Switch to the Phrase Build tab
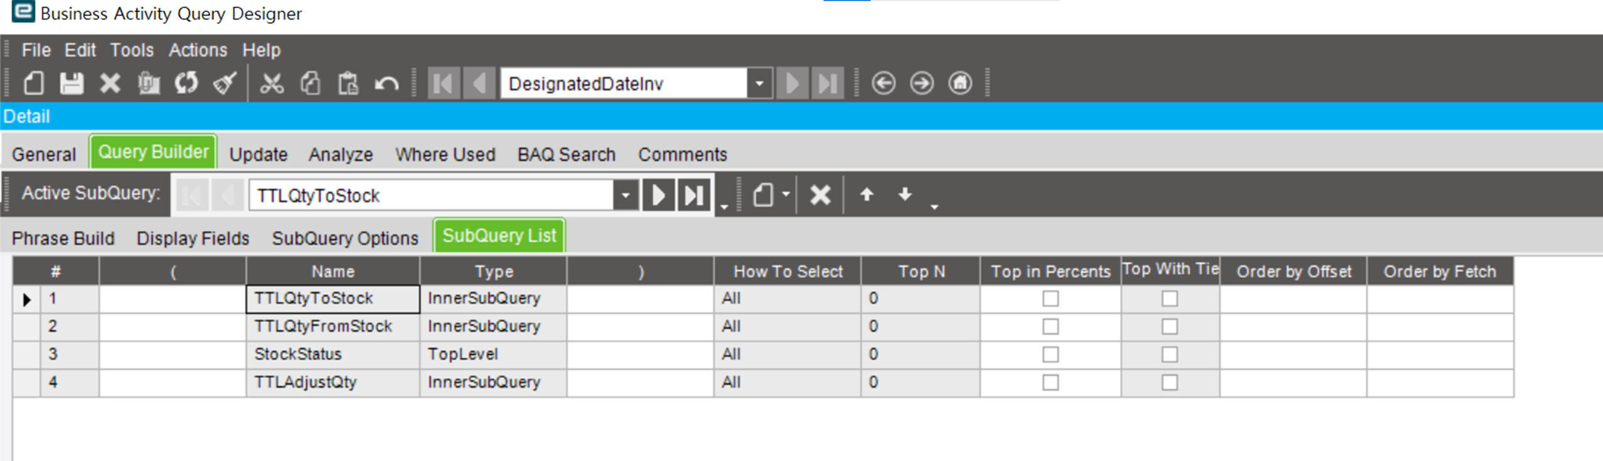Image resolution: width=1603 pixels, height=461 pixels. point(63,238)
